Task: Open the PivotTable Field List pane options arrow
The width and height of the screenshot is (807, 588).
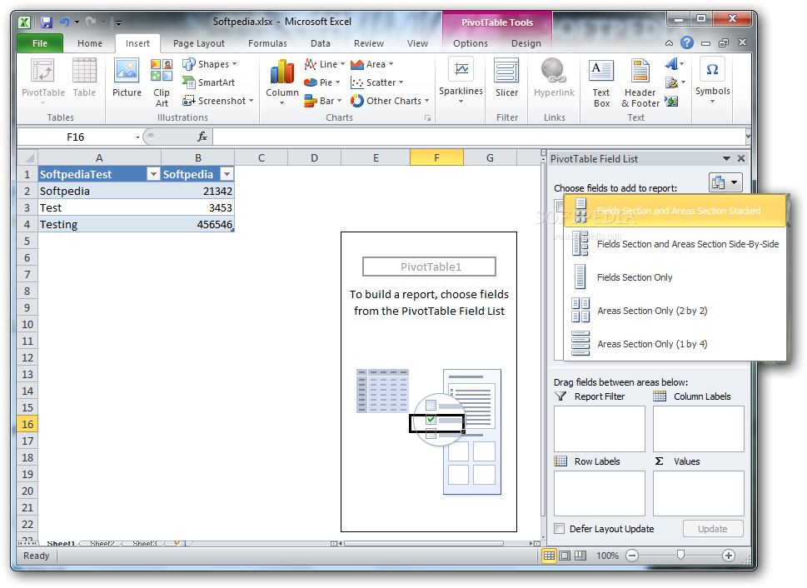Action: click(x=726, y=158)
